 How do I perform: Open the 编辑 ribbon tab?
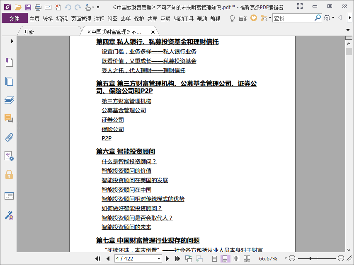click(62, 19)
